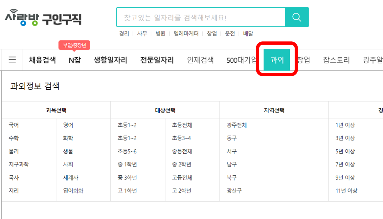Switch to the 인재검색 tab
Screen dimensions: 383x219
tap(200, 60)
